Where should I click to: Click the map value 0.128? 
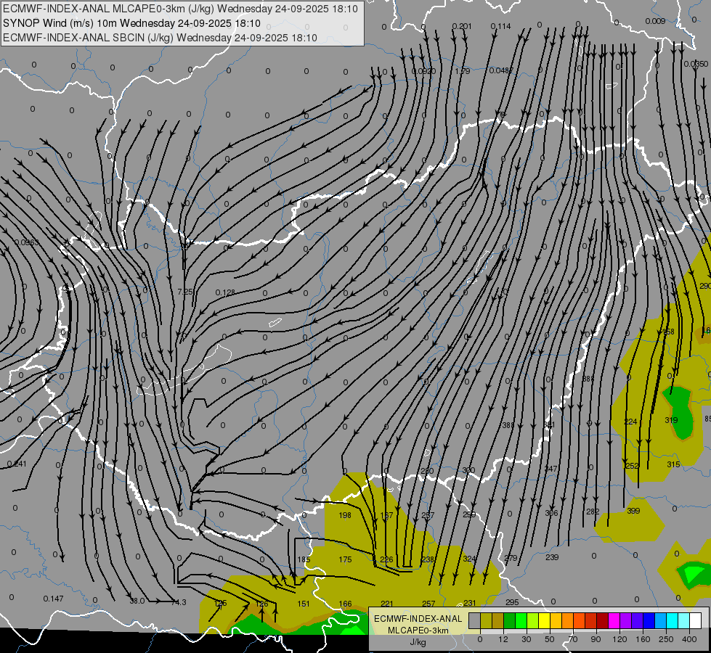pos(225,292)
